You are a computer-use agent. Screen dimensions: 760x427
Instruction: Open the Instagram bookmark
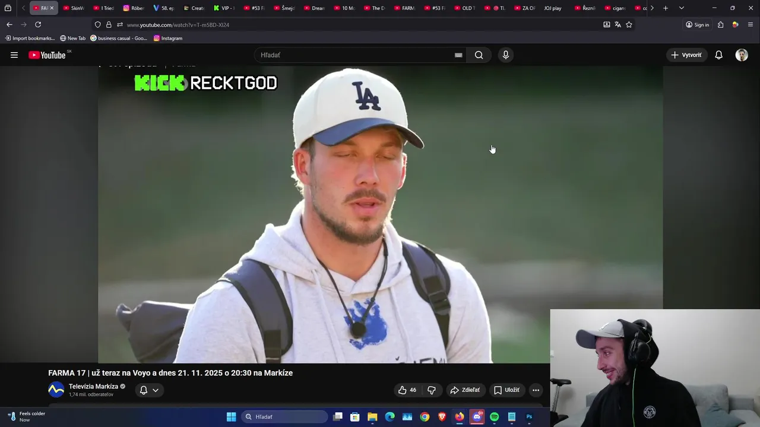[x=168, y=38]
